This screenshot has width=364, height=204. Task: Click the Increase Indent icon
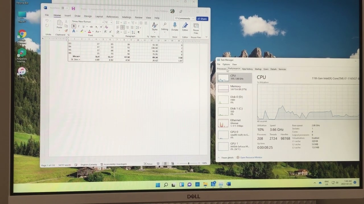coord(146,23)
